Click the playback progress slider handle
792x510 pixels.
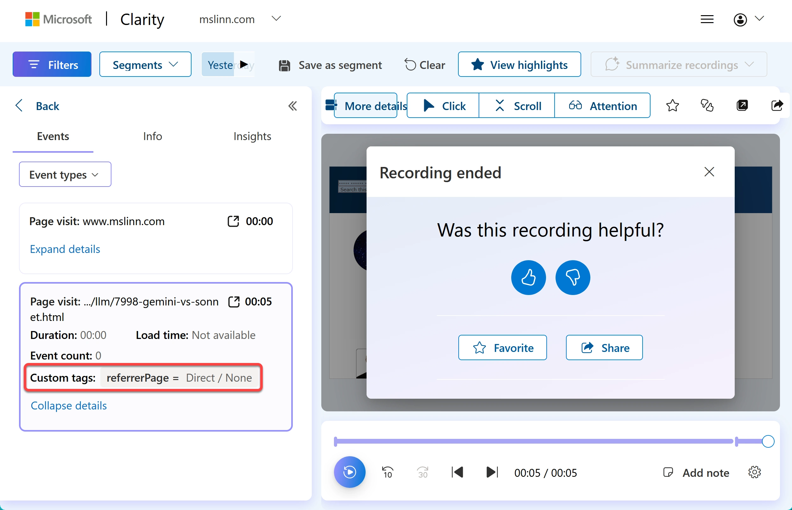[768, 441]
